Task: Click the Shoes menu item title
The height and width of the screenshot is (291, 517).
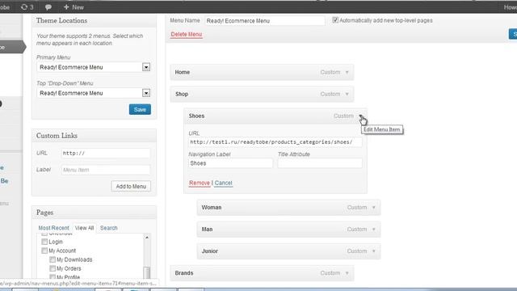Action: point(196,116)
